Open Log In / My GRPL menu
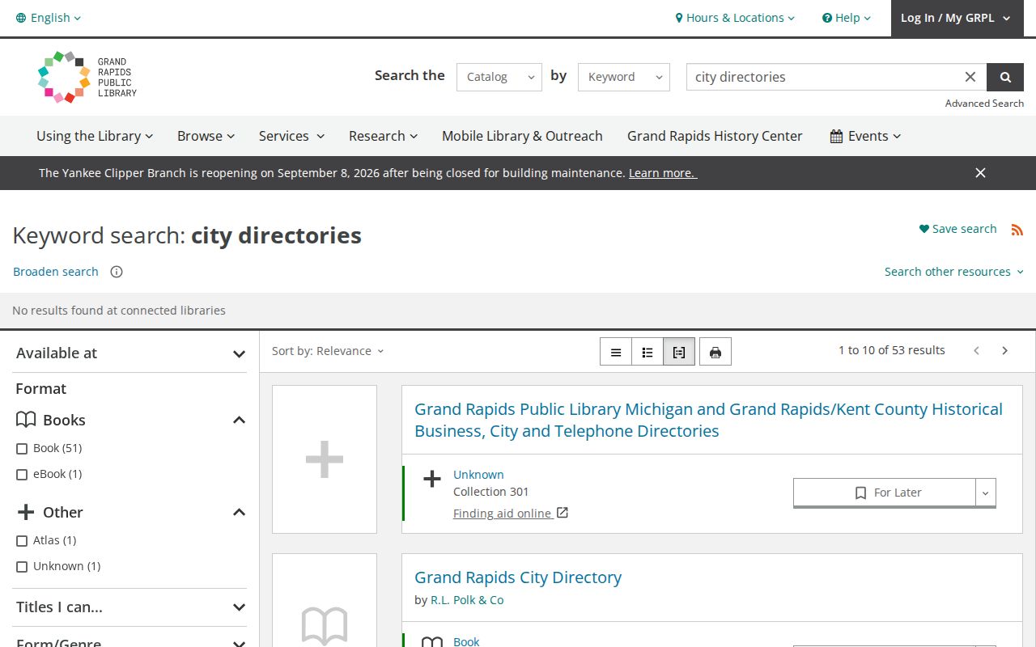 [x=956, y=18]
